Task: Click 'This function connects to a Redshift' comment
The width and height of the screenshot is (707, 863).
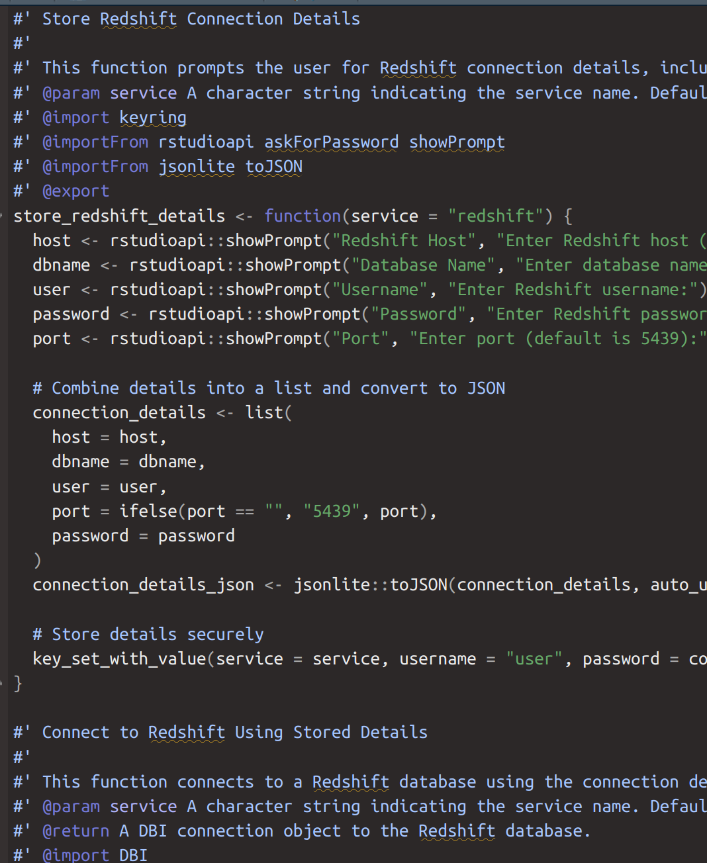Action: point(216,783)
